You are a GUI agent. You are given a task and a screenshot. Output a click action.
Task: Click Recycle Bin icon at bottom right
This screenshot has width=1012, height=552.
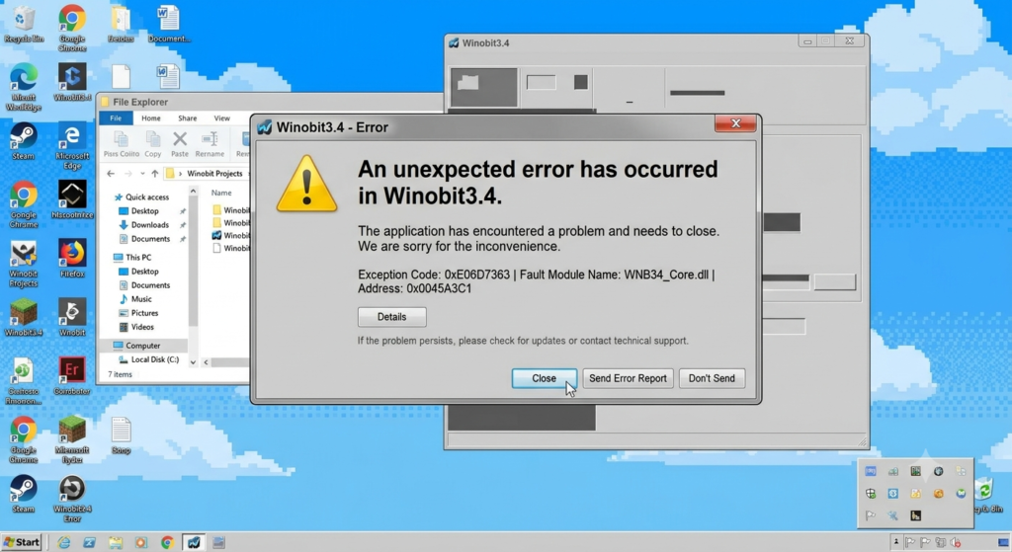tap(986, 496)
